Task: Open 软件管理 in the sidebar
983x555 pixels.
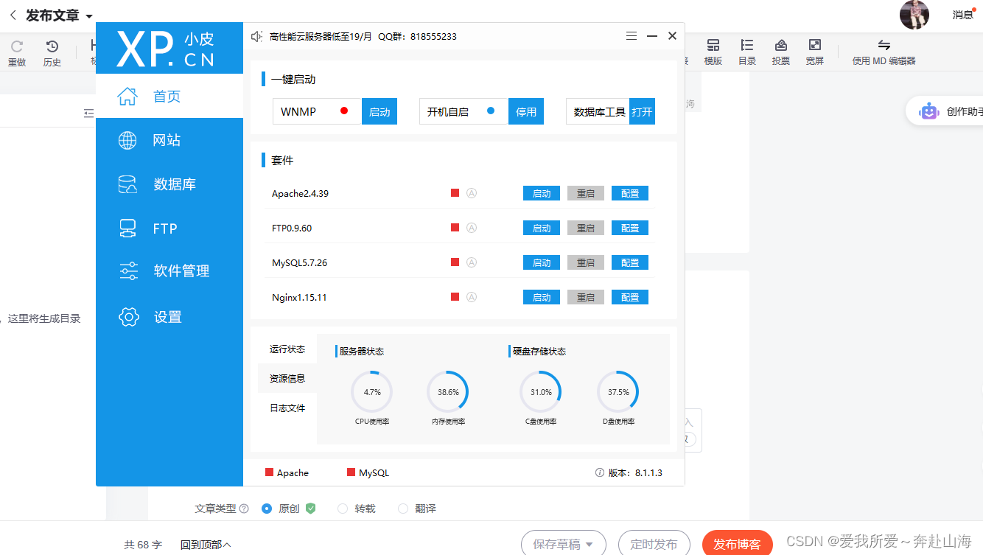Action: tap(169, 271)
